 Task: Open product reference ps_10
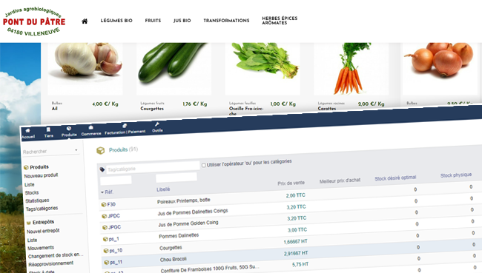tap(116, 250)
